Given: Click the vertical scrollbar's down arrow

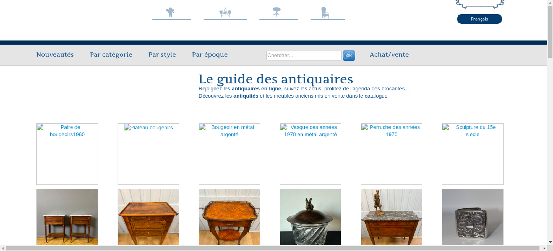Looking at the screenshot, I should click(550, 242).
